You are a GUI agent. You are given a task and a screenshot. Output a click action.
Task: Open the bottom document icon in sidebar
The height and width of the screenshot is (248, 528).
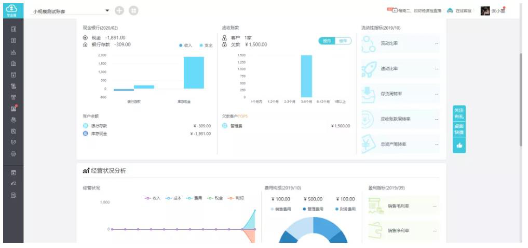(13, 195)
